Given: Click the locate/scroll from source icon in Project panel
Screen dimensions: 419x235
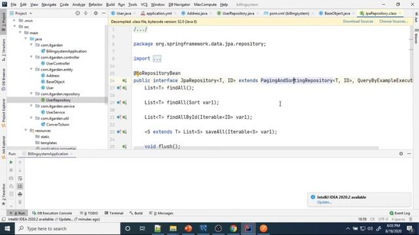Looking at the screenshot, I should click(x=77, y=13).
